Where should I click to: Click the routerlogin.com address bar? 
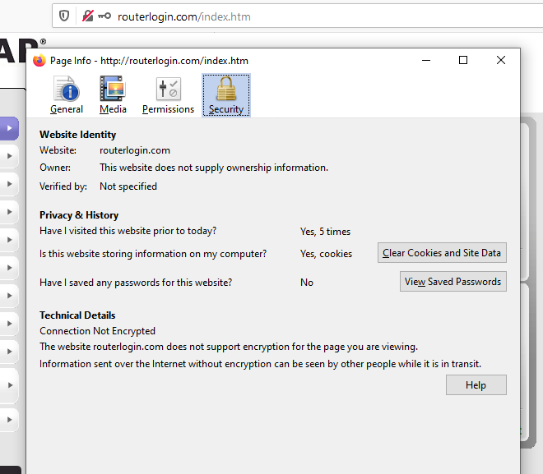pyautogui.click(x=298, y=16)
